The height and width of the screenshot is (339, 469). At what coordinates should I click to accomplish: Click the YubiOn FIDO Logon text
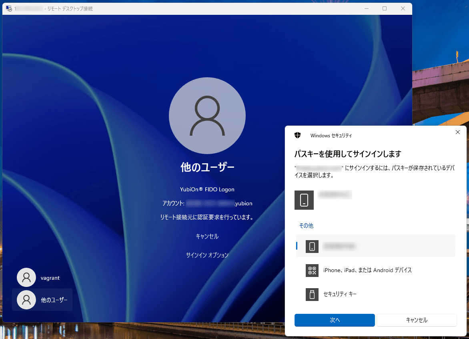(207, 189)
